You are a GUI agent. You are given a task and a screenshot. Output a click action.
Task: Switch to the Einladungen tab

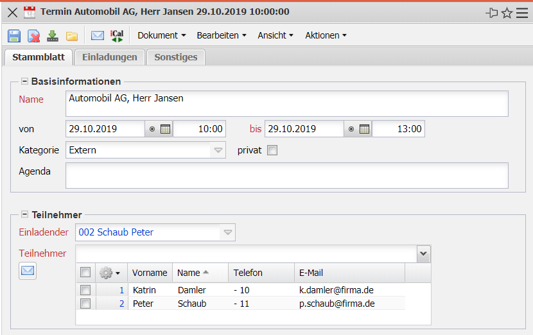[109, 57]
